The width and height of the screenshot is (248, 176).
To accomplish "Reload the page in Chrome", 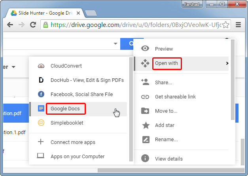I will coord(33,25).
